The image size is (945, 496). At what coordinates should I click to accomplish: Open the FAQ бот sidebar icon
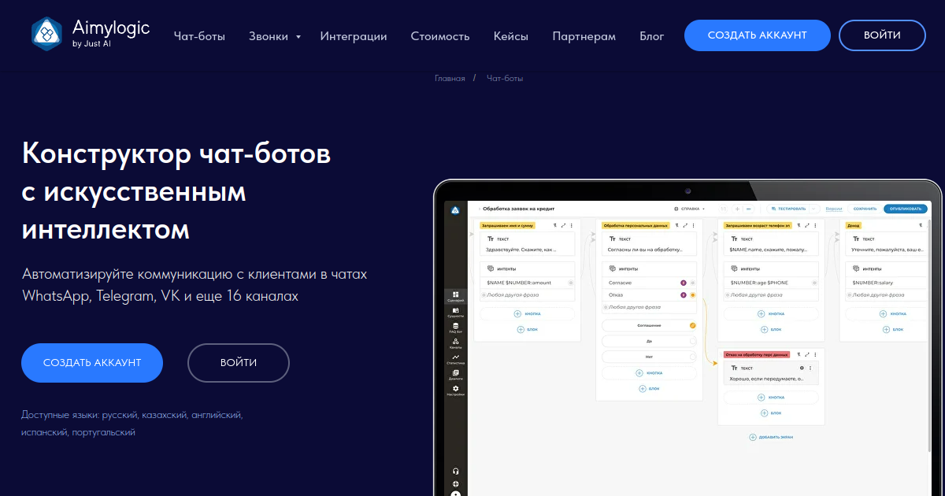click(x=455, y=327)
